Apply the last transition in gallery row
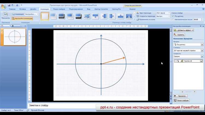The image size is (205, 115). pyautogui.click(x=129, y=16)
